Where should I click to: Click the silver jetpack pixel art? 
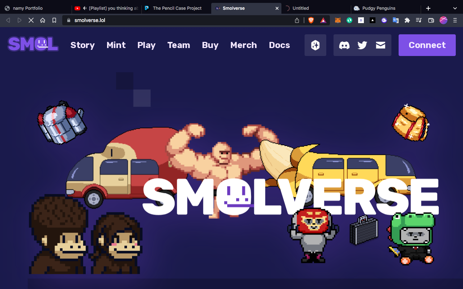(61, 122)
